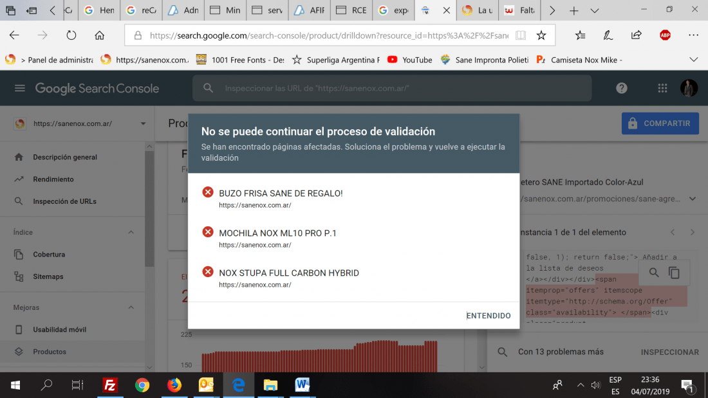Click the sitemap icon beside Sitemaps
This screenshot has width=708, height=398.
pos(19,276)
